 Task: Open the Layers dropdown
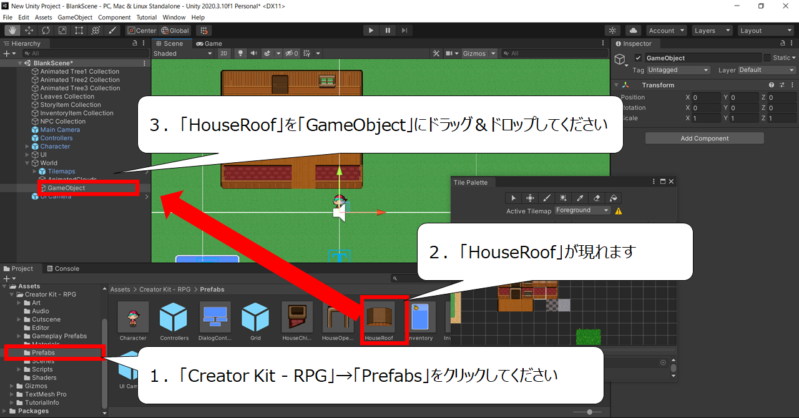(712, 31)
